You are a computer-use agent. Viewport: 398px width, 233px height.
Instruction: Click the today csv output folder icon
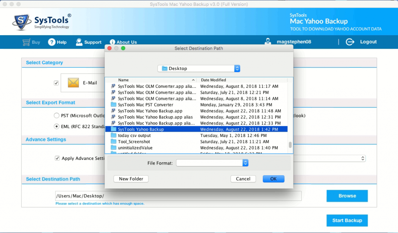pos(113,135)
